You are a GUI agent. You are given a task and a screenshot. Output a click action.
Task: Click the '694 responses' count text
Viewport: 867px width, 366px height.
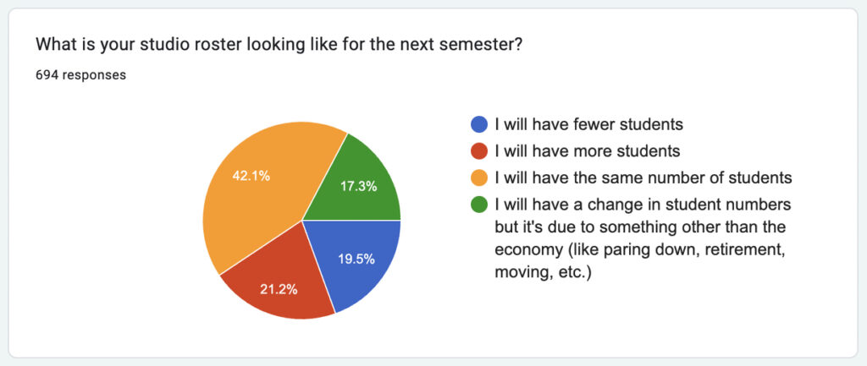pos(80,74)
